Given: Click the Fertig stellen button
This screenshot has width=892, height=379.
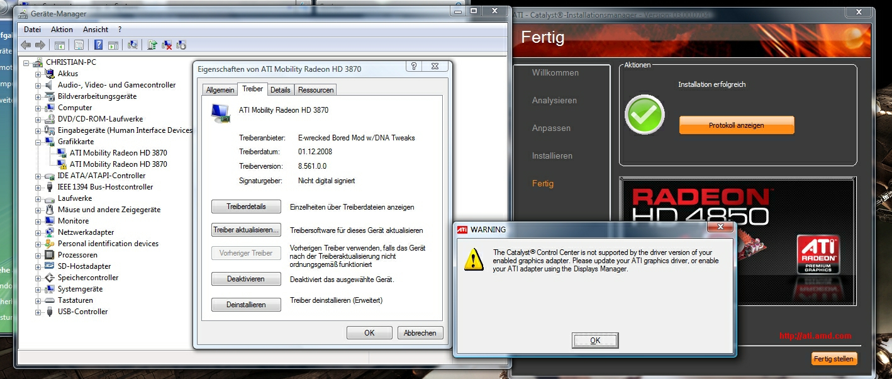Looking at the screenshot, I should tap(834, 359).
